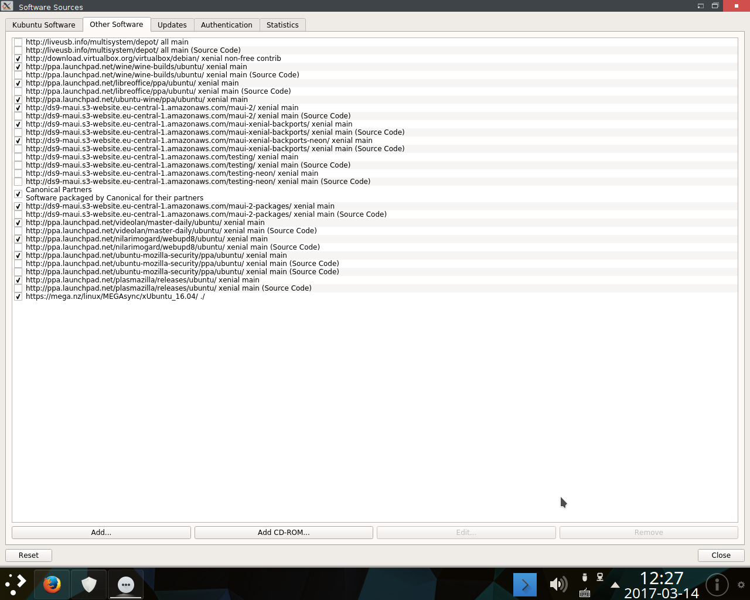Select the plasmazilla releases xenial main entry

click(x=142, y=280)
